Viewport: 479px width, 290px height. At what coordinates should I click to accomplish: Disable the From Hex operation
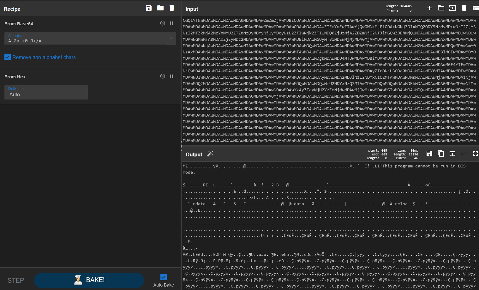point(163,76)
